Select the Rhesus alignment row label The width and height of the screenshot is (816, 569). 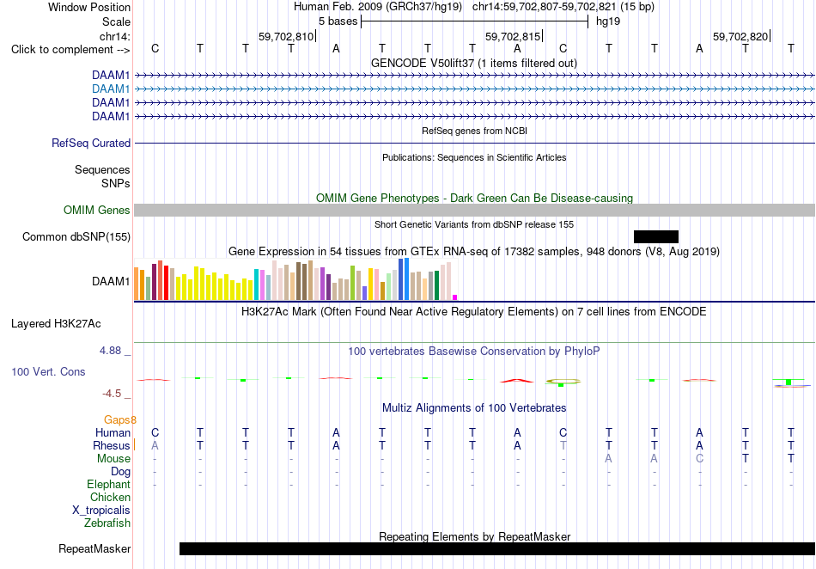coord(112,445)
